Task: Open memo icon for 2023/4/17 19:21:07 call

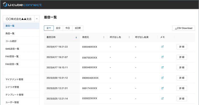Action: [x=162, y=57]
